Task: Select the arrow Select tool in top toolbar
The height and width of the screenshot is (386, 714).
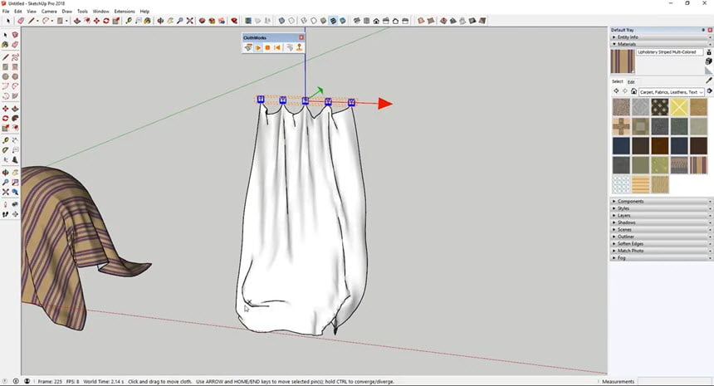Action: pyautogui.click(x=7, y=21)
